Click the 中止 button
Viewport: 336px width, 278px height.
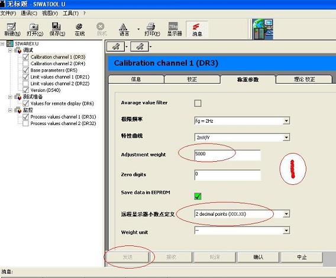(302, 257)
